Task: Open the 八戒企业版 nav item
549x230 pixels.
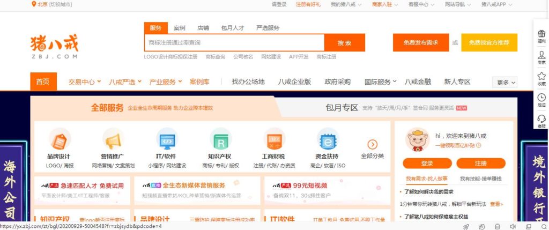Action: 294,82
